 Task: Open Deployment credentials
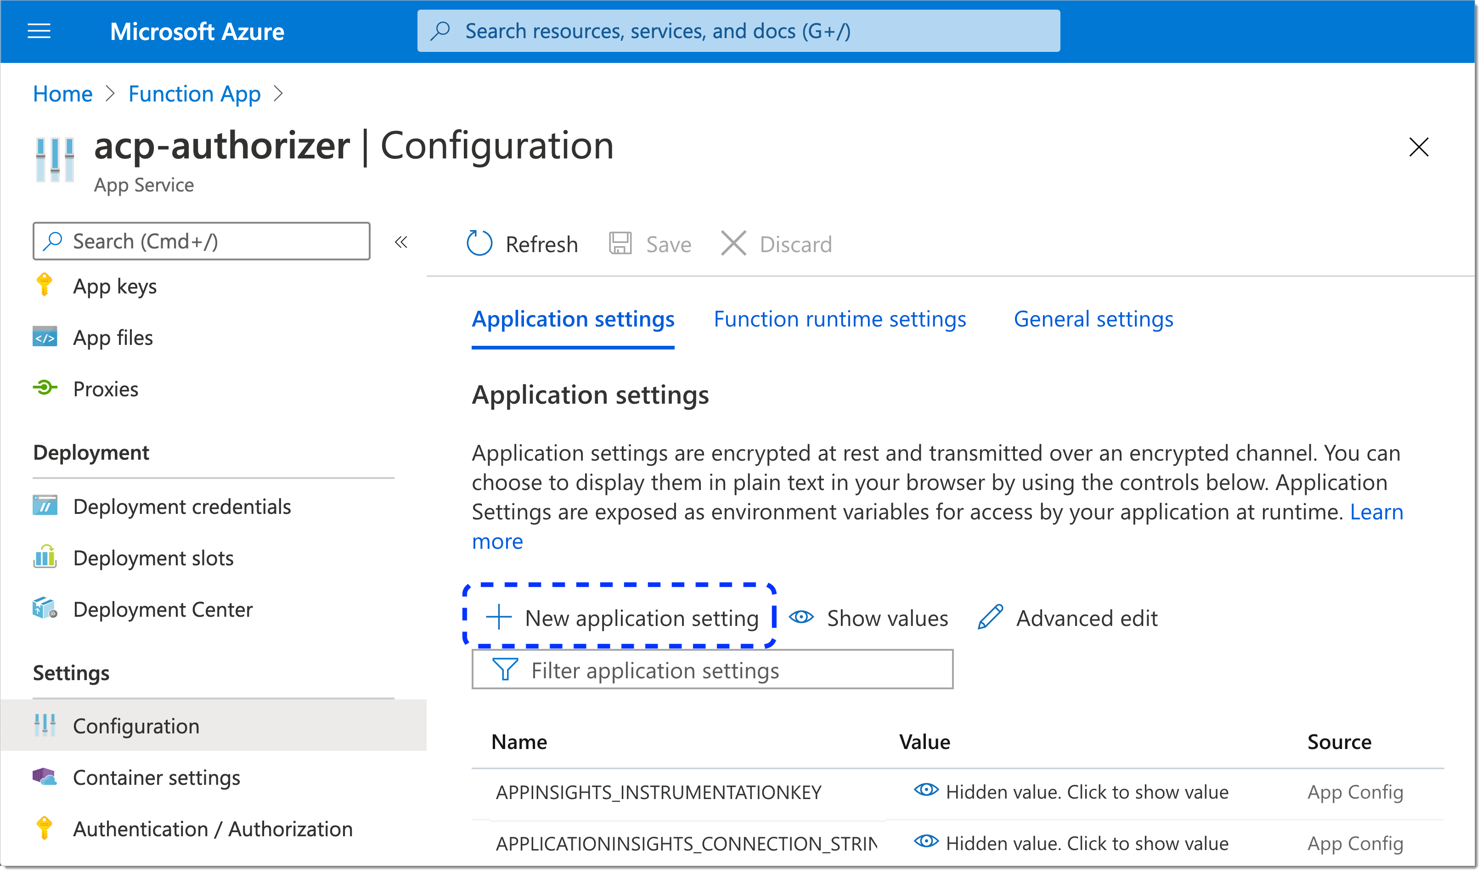point(182,507)
